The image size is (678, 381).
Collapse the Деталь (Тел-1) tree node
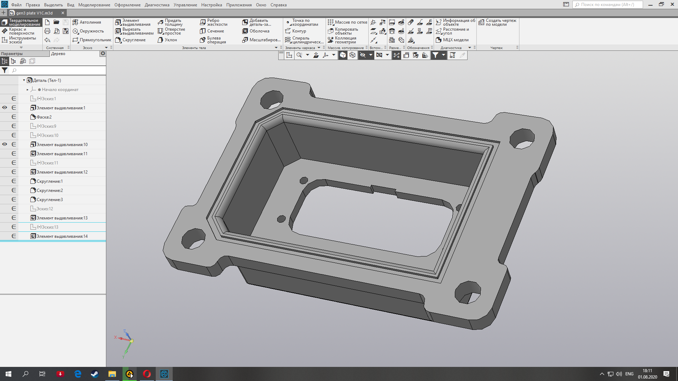point(24,80)
